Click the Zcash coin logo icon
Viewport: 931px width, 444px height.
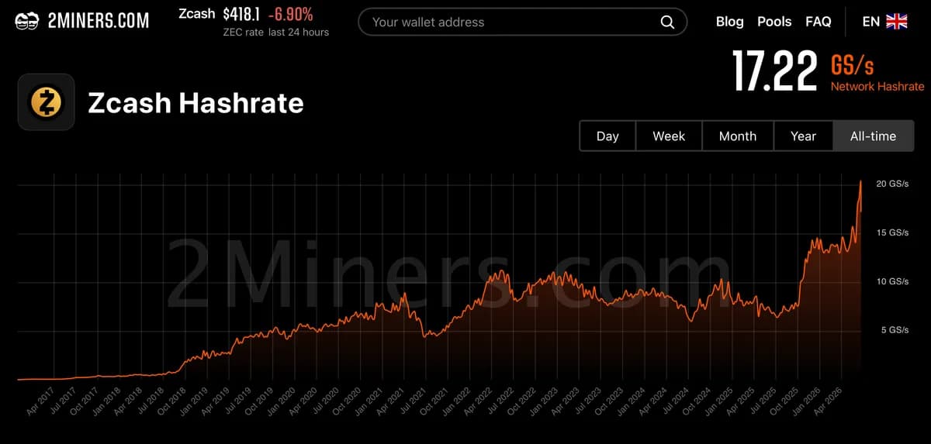point(46,102)
